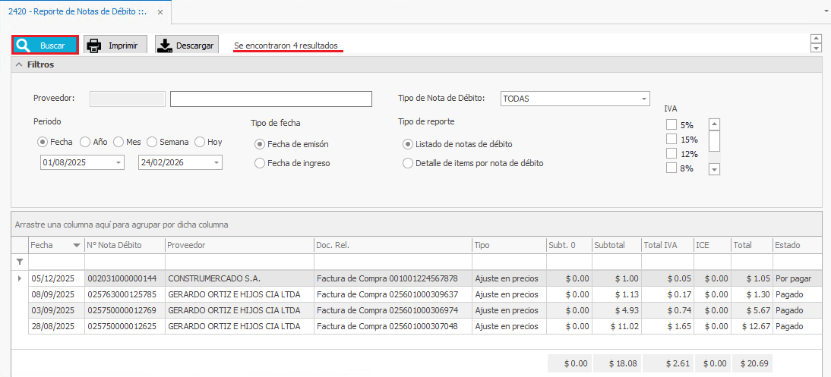Open the tab list arrow at top right
Screen dimensions: 831x377
825,12
